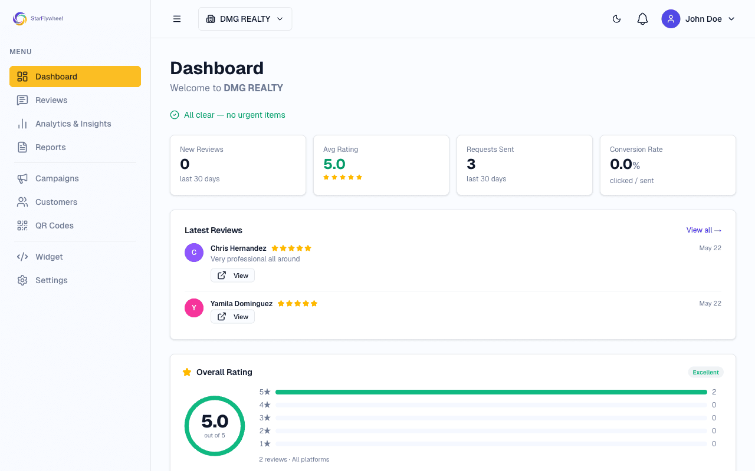This screenshot has height=471, width=755.
Task: Switch to the Dashboard tab
Action: click(56, 77)
